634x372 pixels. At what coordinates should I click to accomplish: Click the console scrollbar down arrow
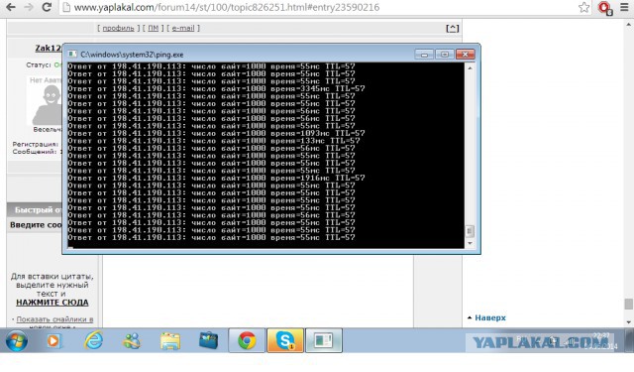coord(470,243)
